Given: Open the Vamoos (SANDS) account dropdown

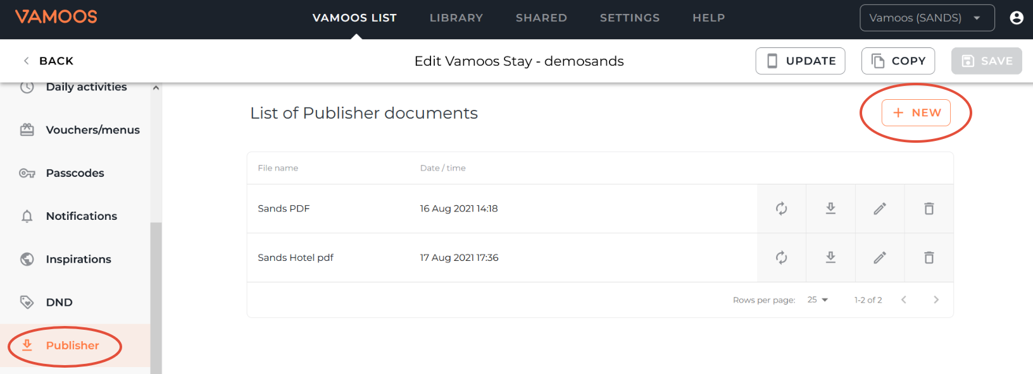Looking at the screenshot, I should click(927, 18).
